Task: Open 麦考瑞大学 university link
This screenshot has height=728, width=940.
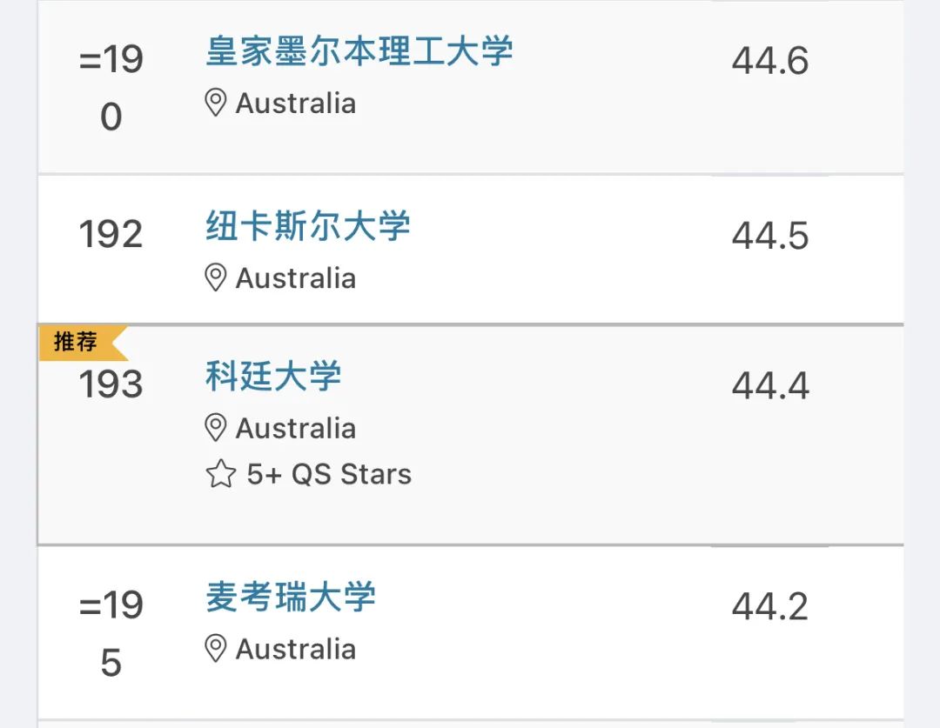Action: click(x=291, y=597)
